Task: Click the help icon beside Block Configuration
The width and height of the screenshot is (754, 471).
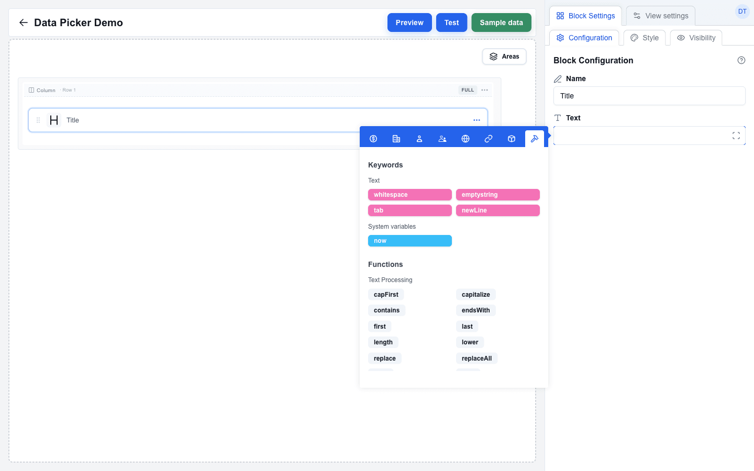Action: tap(741, 60)
